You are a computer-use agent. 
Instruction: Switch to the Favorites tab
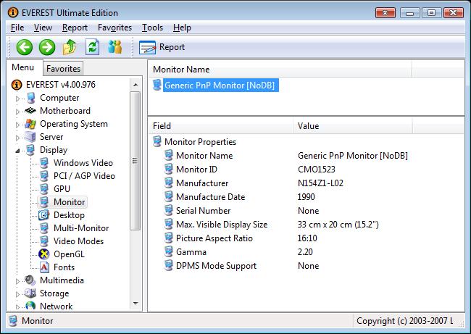(x=63, y=69)
